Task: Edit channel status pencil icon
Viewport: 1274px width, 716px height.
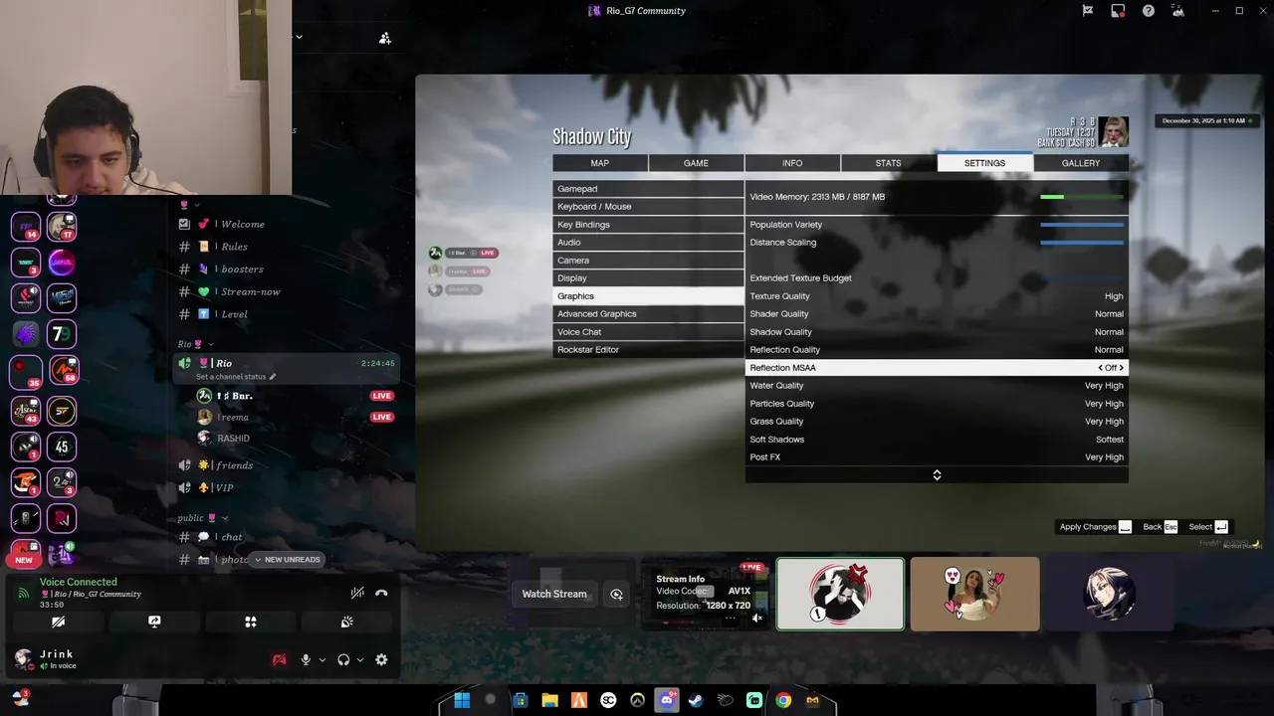Action: pos(273,377)
